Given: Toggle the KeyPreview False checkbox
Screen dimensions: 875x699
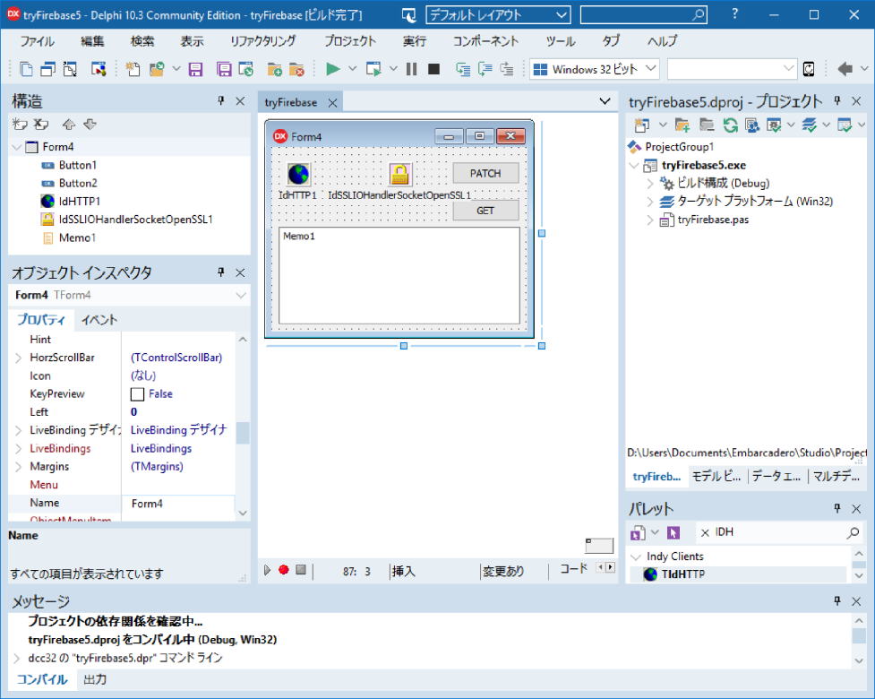Looking at the screenshot, I should (x=137, y=394).
